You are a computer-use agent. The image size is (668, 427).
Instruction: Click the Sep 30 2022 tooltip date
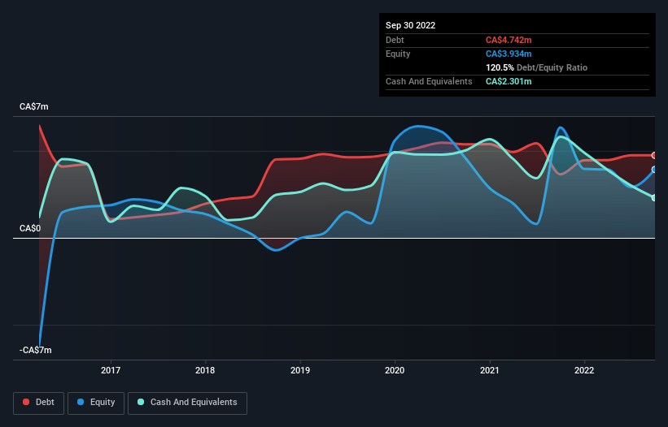(x=410, y=25)
